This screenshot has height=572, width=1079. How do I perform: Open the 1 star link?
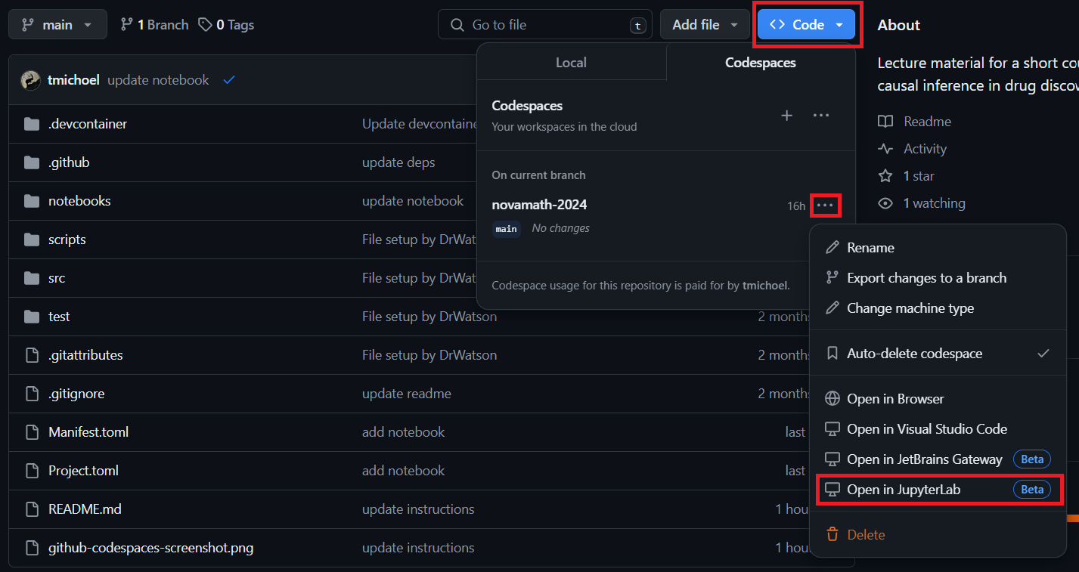click(919, 176)
